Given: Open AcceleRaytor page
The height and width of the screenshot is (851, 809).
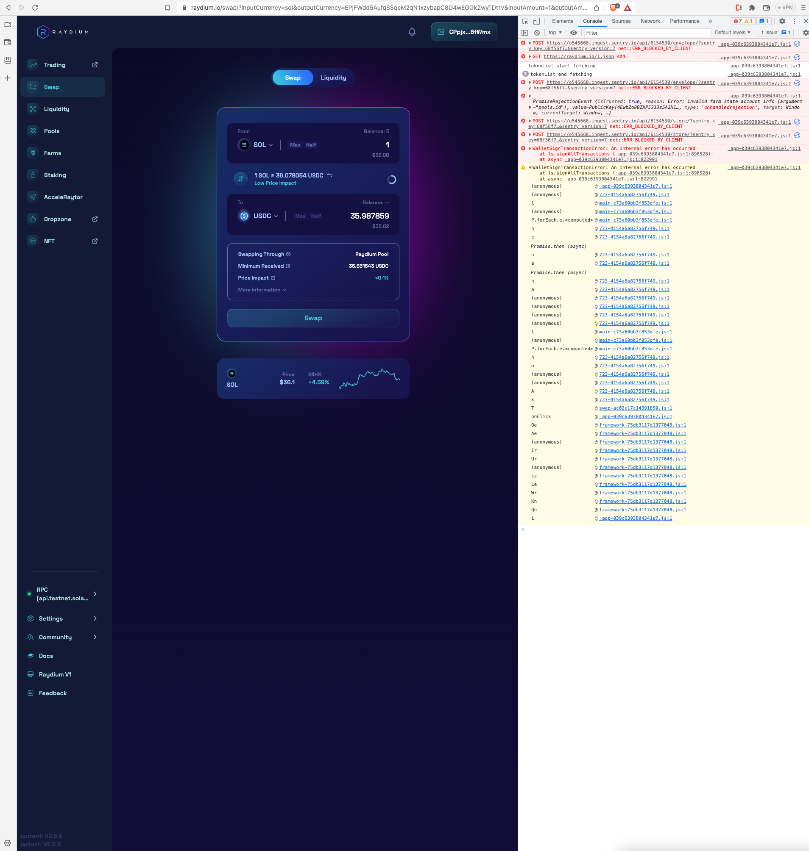Looking at the screenshot, I should coord(62,197).
